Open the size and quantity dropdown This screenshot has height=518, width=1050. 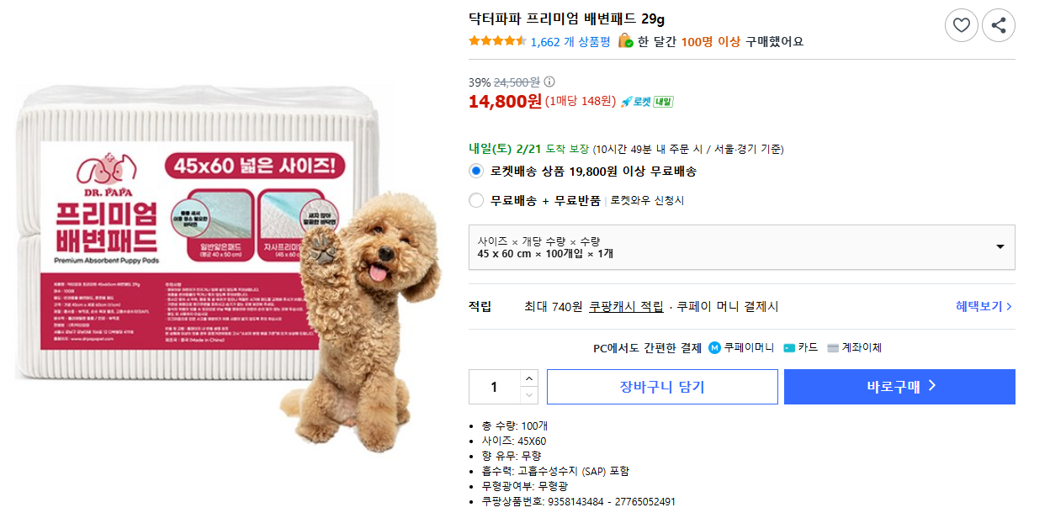tap(742, 247)
